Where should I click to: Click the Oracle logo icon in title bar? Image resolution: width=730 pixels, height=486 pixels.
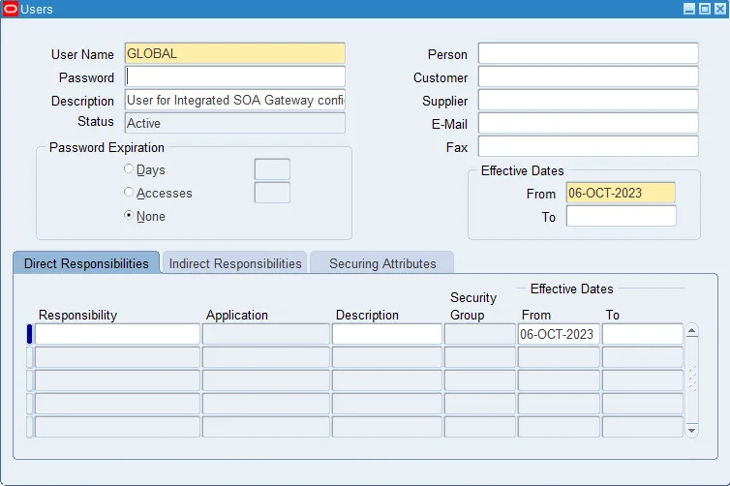11,9
